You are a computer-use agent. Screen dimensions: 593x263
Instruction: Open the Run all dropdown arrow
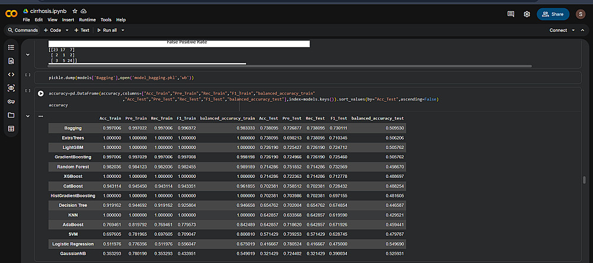click(123, 30)
